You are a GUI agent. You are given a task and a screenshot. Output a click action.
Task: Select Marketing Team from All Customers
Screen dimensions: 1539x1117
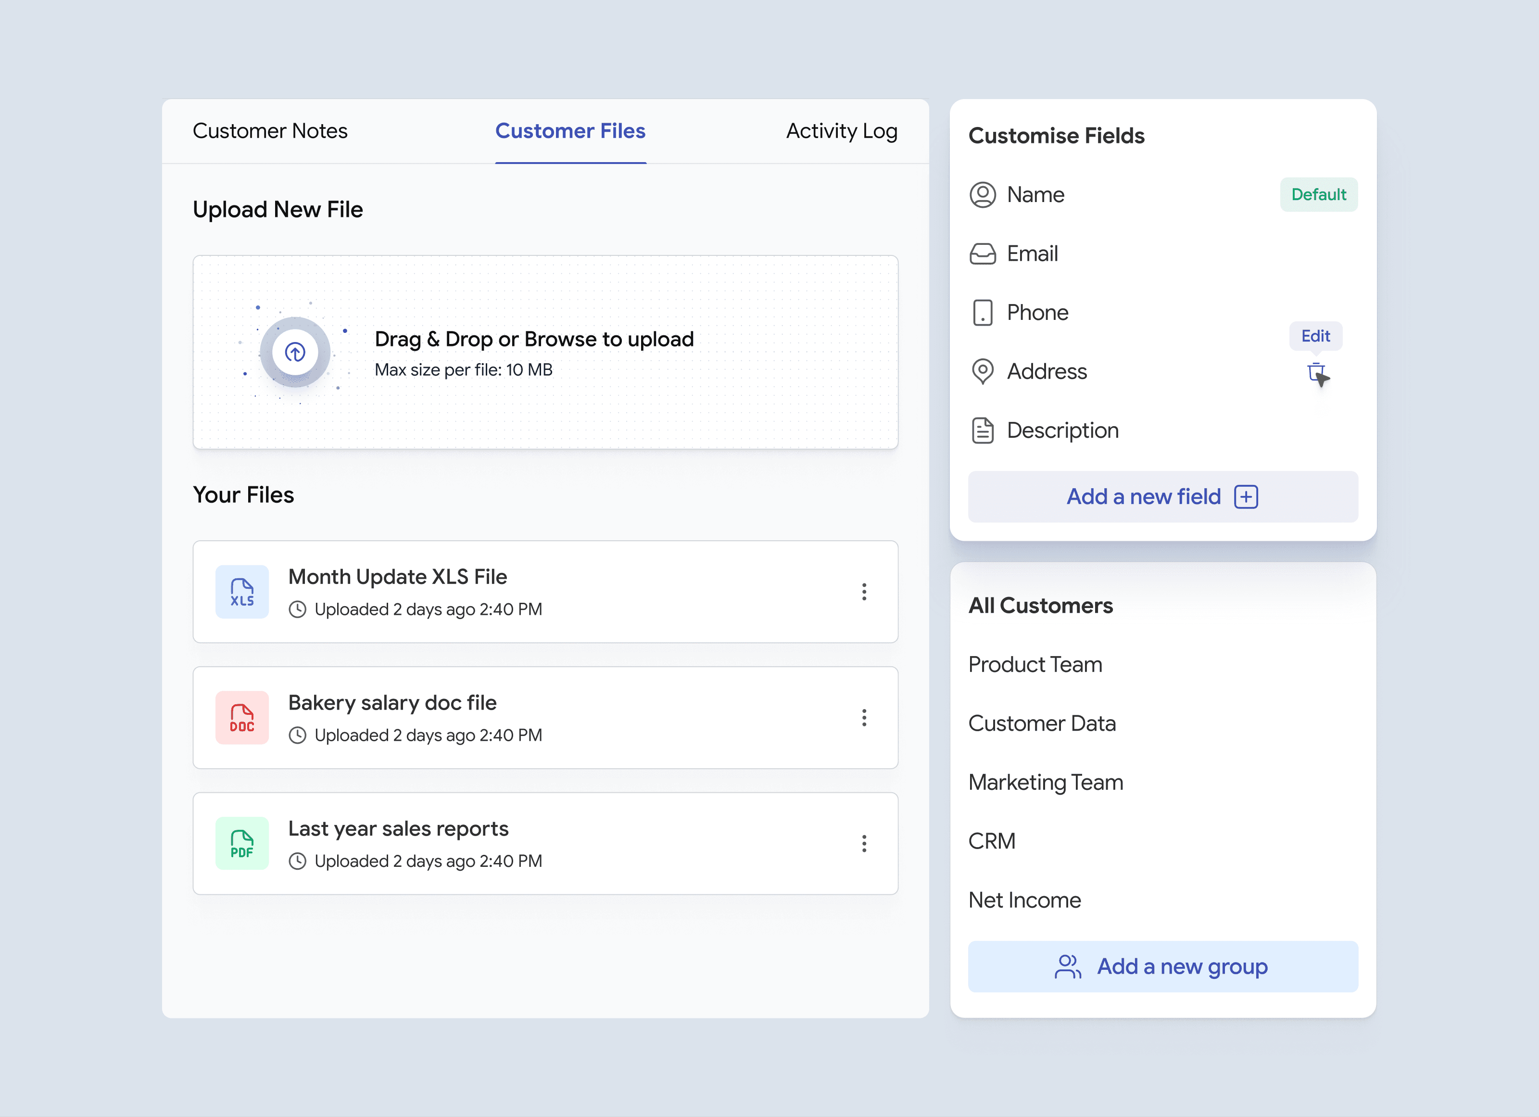click(1046, 783)
